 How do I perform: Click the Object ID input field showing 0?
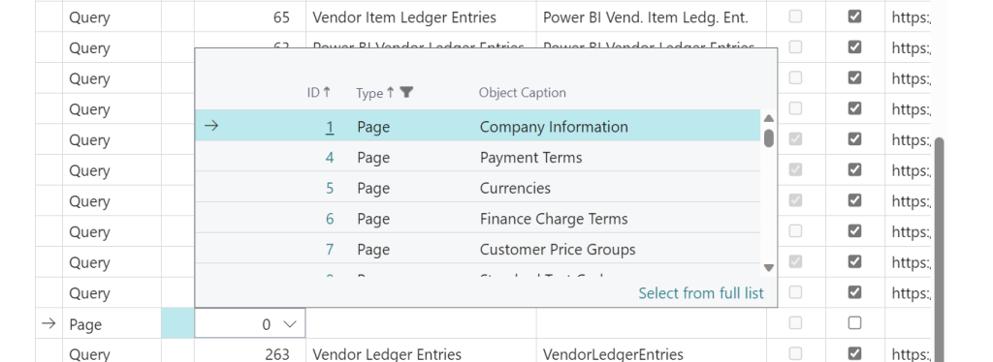pos(249,323)
